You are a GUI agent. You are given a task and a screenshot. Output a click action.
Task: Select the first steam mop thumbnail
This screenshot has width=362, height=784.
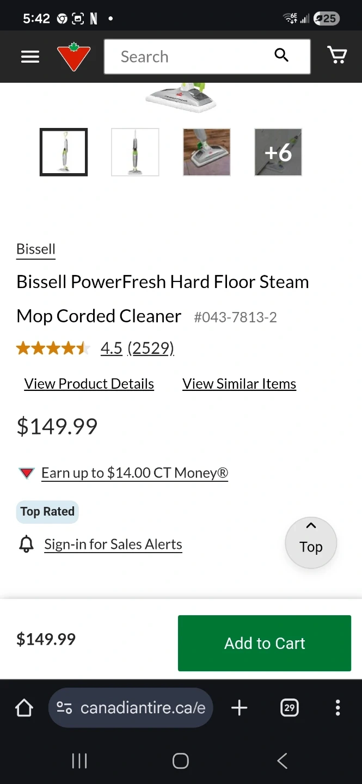pos(64,152)
